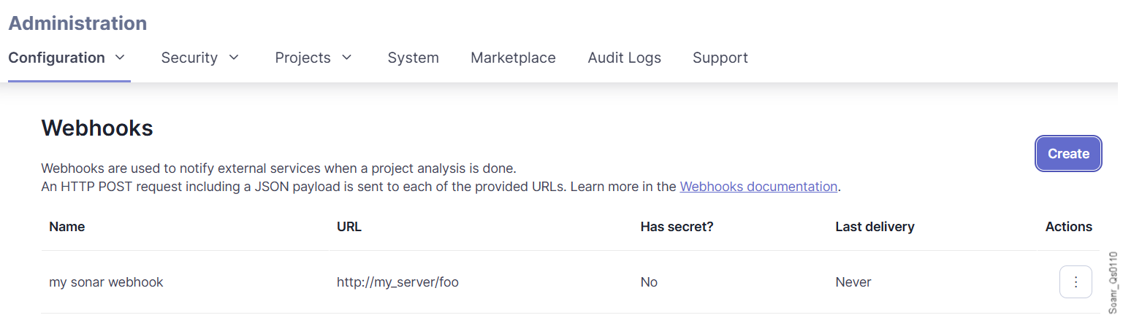
Task: Open the Webhooks documentation link
Action: [758, 186]
